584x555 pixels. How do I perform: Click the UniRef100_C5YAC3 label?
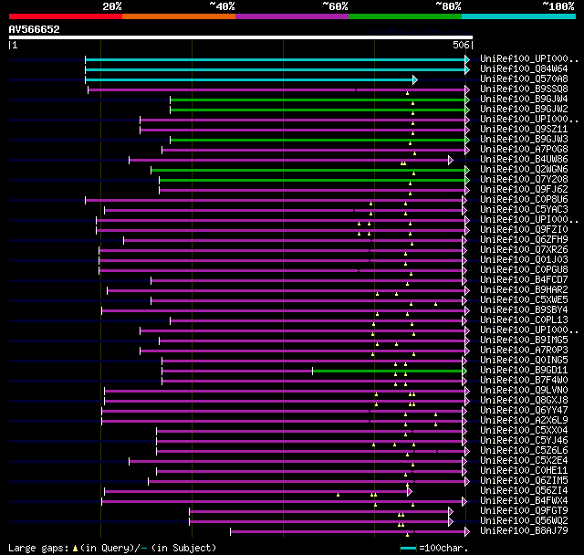[524, 210]
